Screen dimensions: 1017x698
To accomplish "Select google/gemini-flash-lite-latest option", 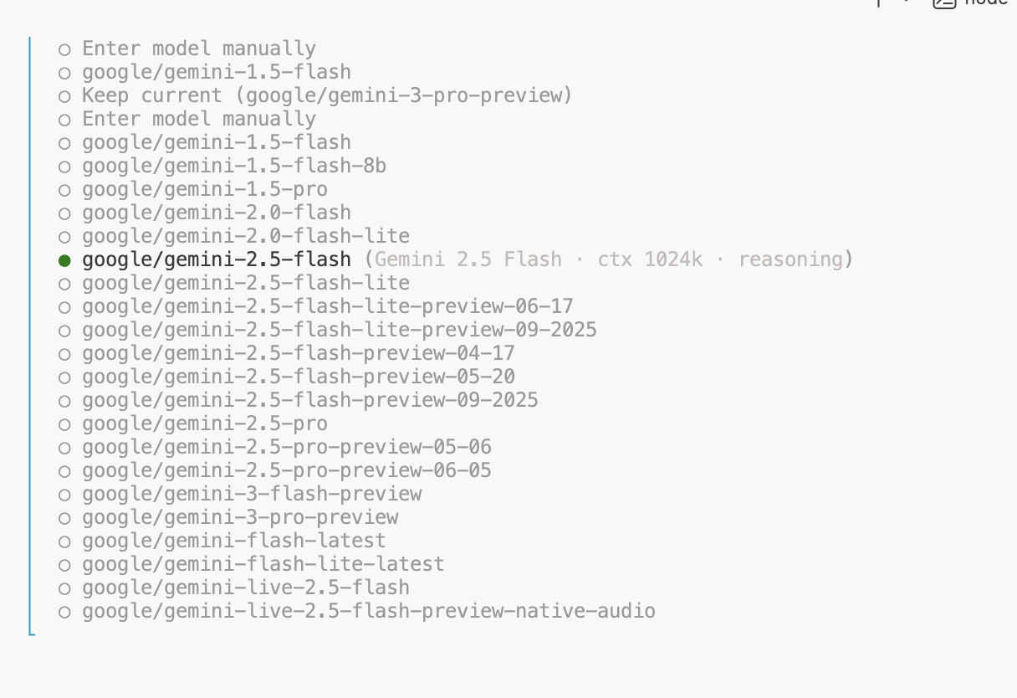I will 263,564.
